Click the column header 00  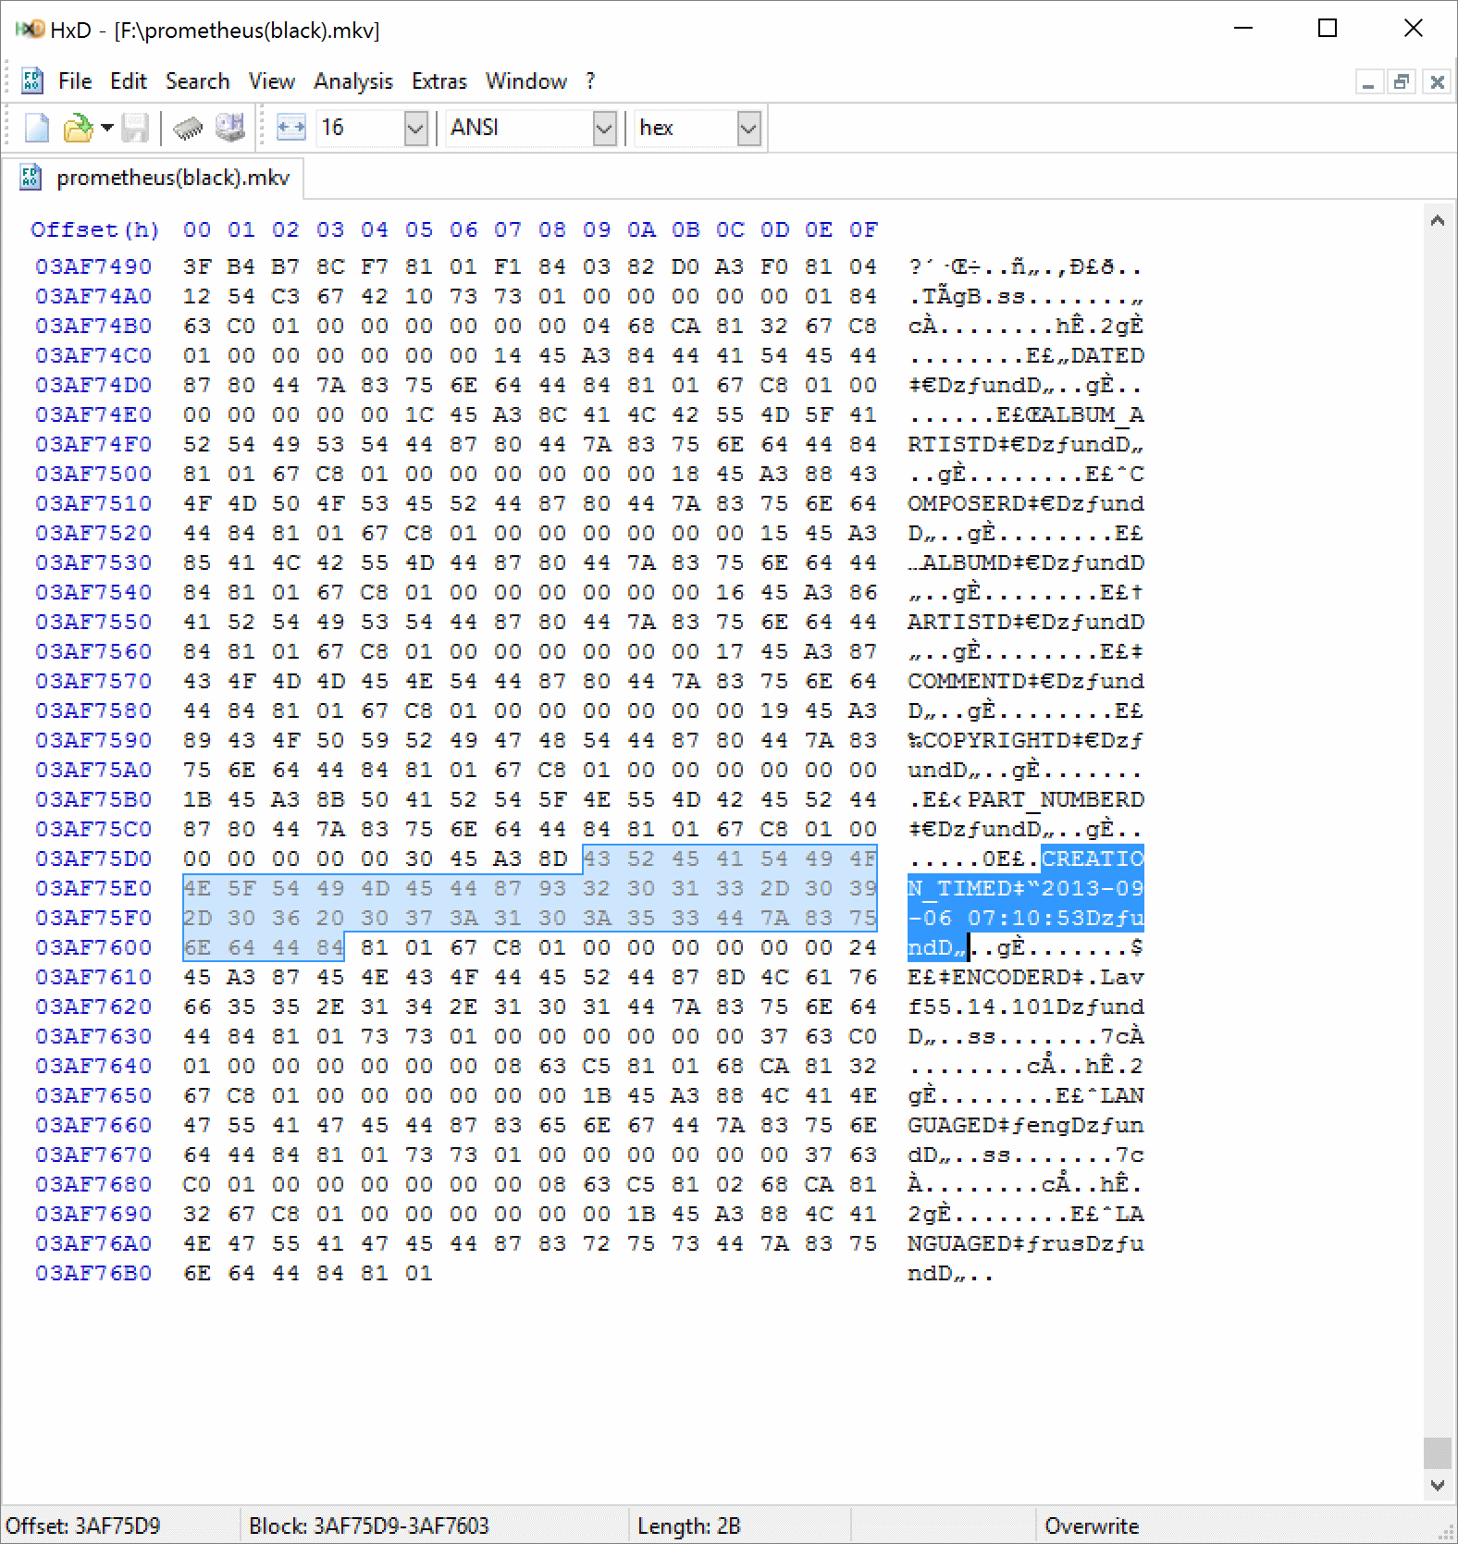[x=197, y=229]
